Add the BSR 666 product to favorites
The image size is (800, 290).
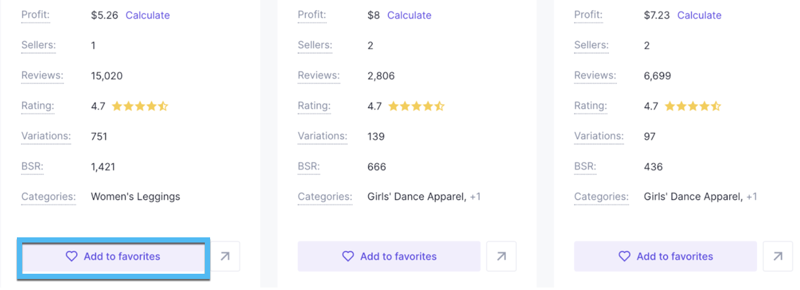click(389, 256)
